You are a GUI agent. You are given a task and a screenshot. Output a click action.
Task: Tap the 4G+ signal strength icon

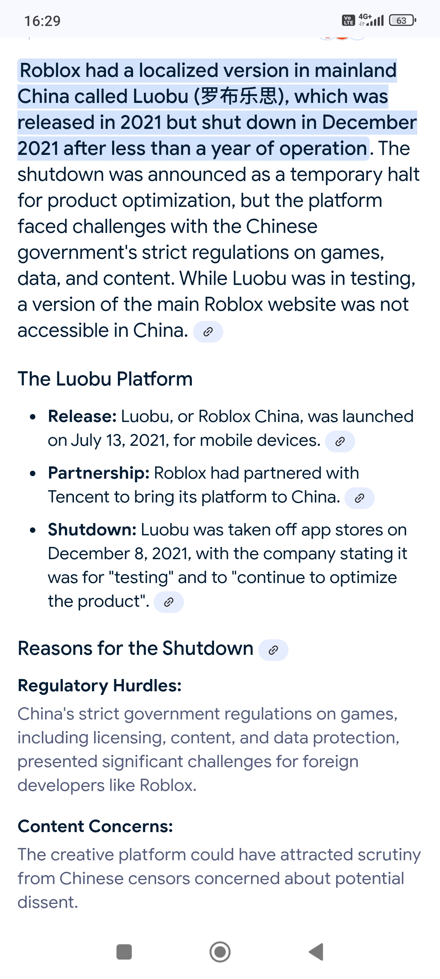tap(371, 20)
